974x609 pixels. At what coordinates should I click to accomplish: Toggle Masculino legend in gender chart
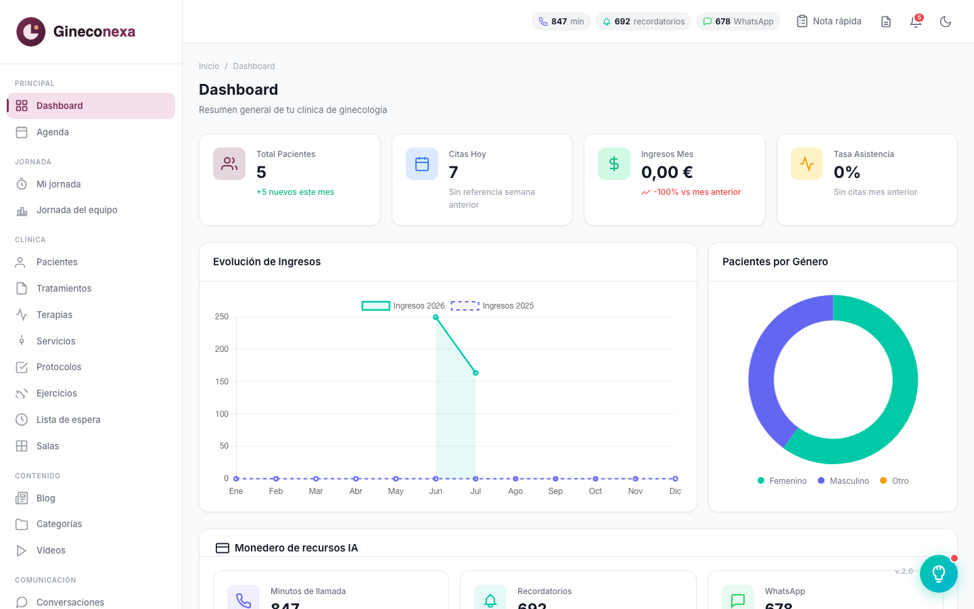tap(843, 481)
